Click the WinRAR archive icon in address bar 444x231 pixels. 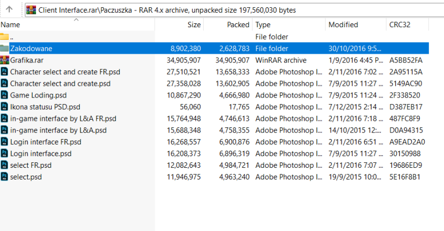(x=31, y=10)
